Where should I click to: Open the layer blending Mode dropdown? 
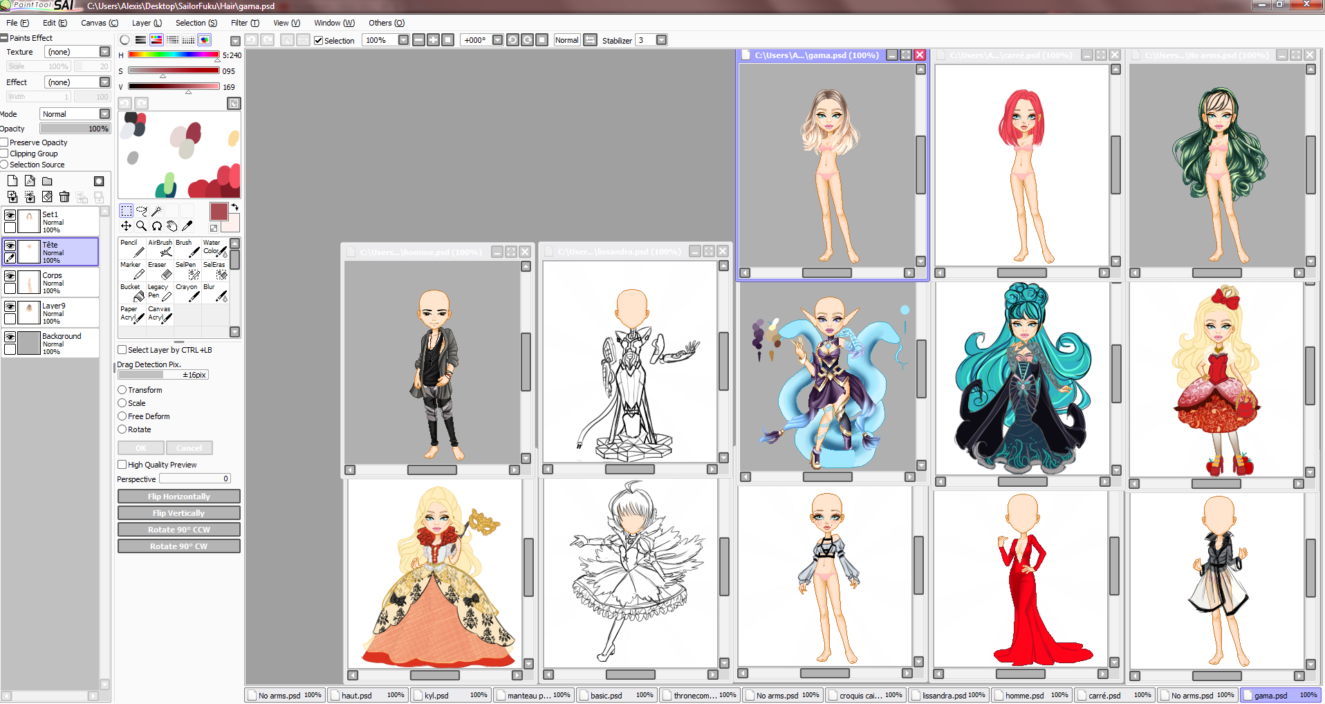[105, 114]
